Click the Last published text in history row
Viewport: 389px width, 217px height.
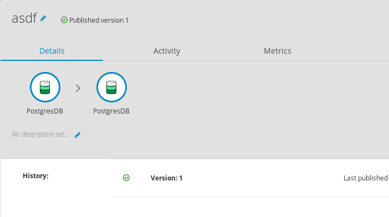pos(366,178)
